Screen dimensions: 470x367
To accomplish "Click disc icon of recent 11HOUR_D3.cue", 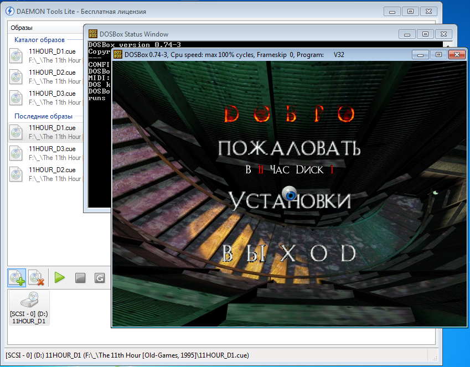I will (16, 153).
